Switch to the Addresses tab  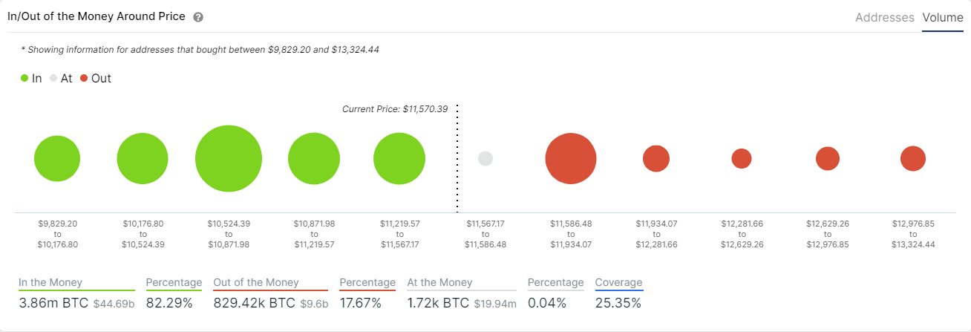pyautogui.click(x=884, y=17)
